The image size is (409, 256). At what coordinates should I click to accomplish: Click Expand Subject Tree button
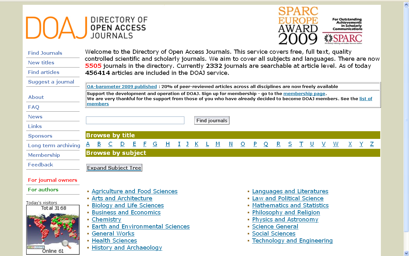tap(114, 168)
